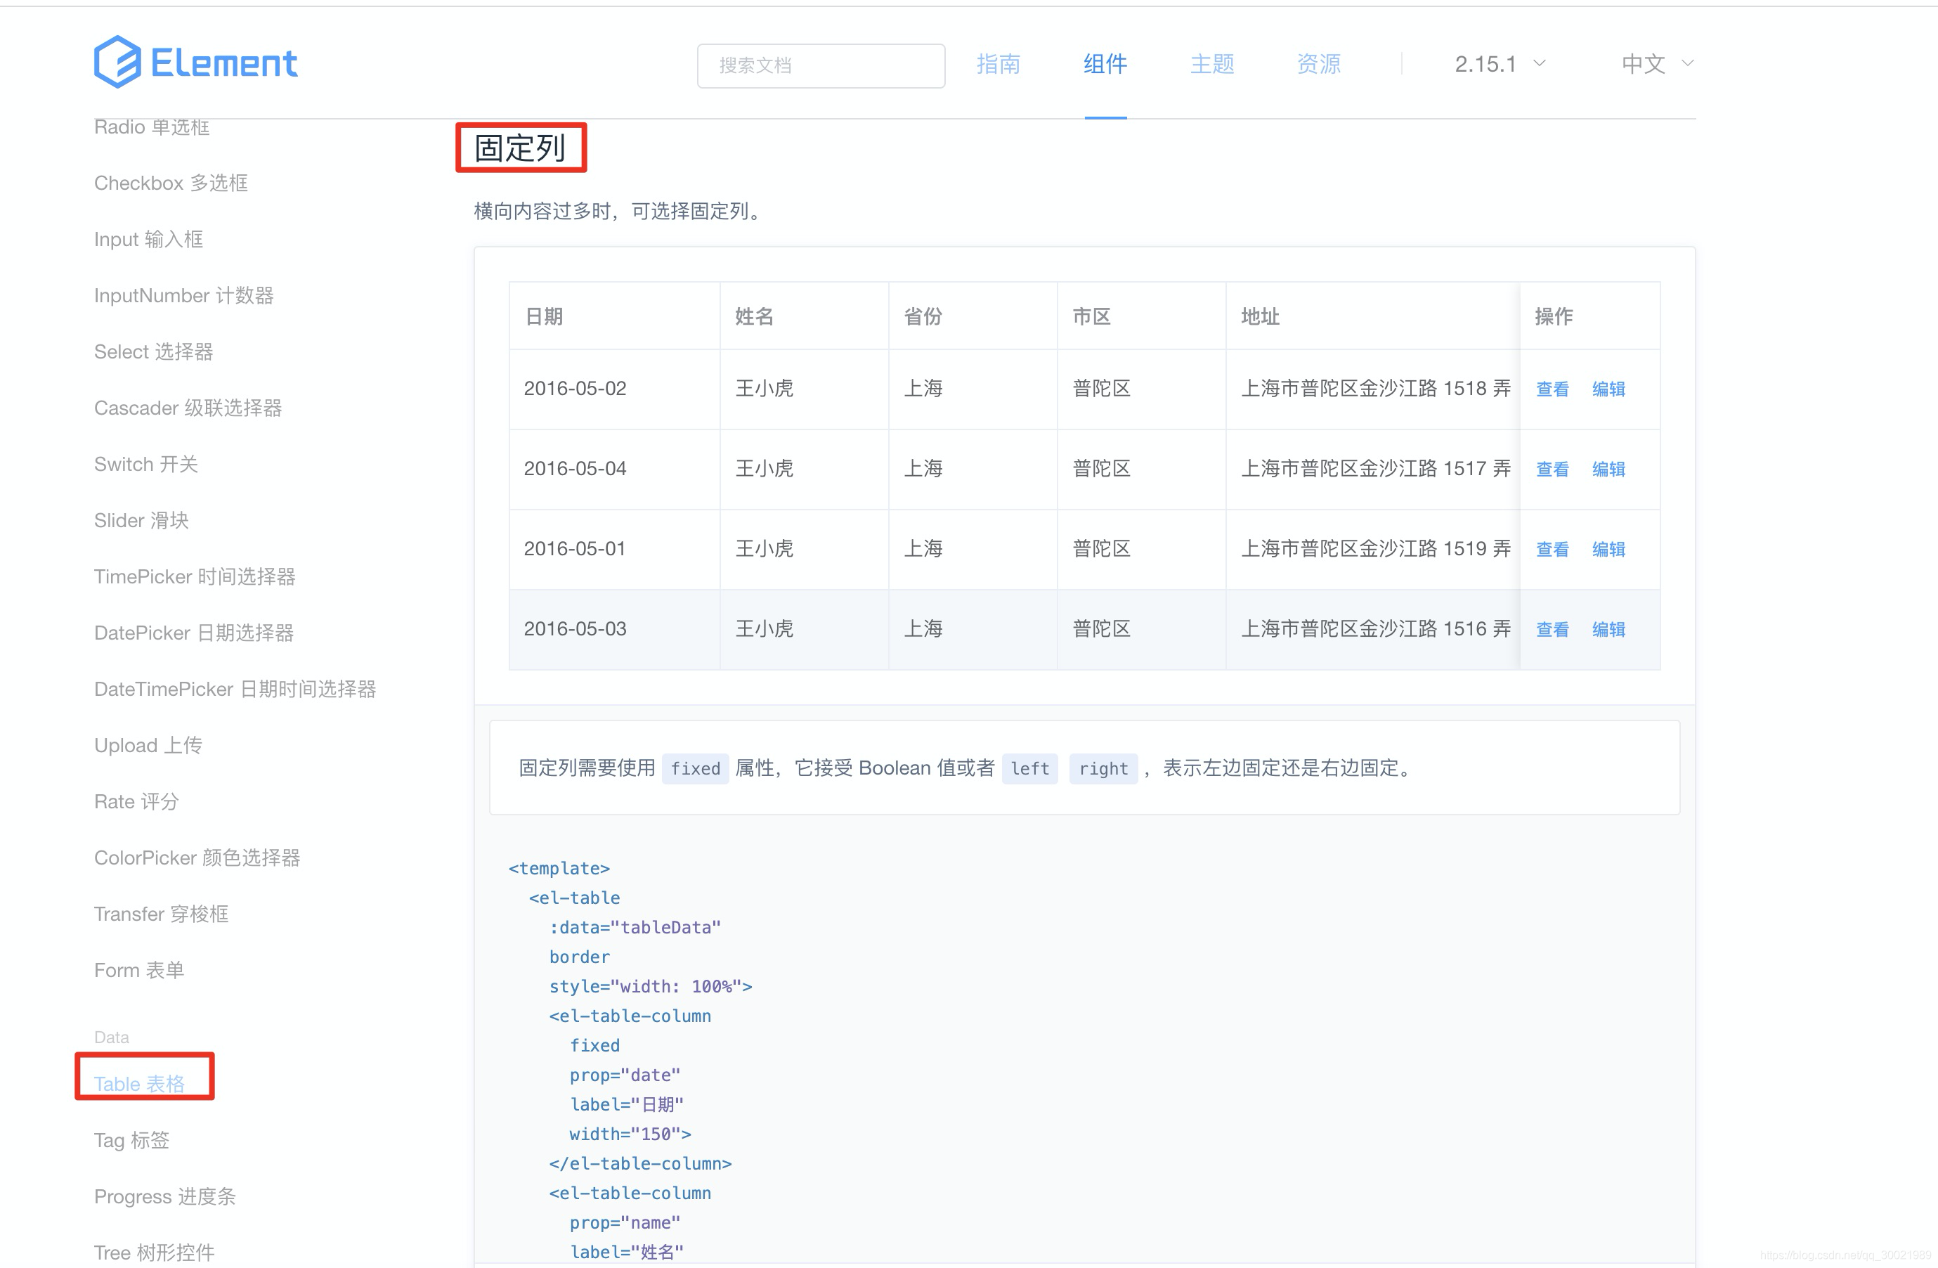Open Transfer 穿梭框 in sidebar
Image resolution: width=1938 pixels, height=1268 pixels.
pos(161,914)
